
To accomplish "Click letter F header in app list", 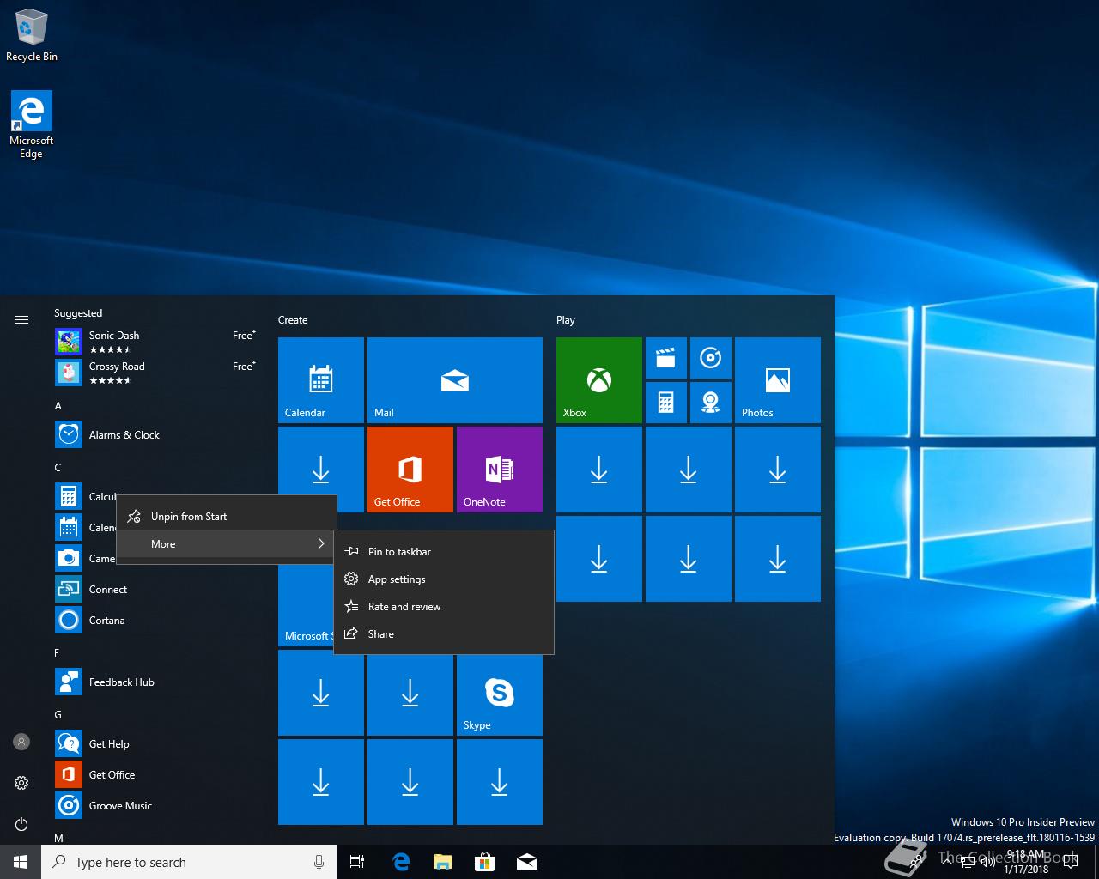I will click(57, 652).
